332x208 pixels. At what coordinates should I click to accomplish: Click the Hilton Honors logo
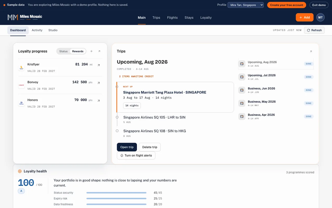pyautogui.click(x=21, y=103)
